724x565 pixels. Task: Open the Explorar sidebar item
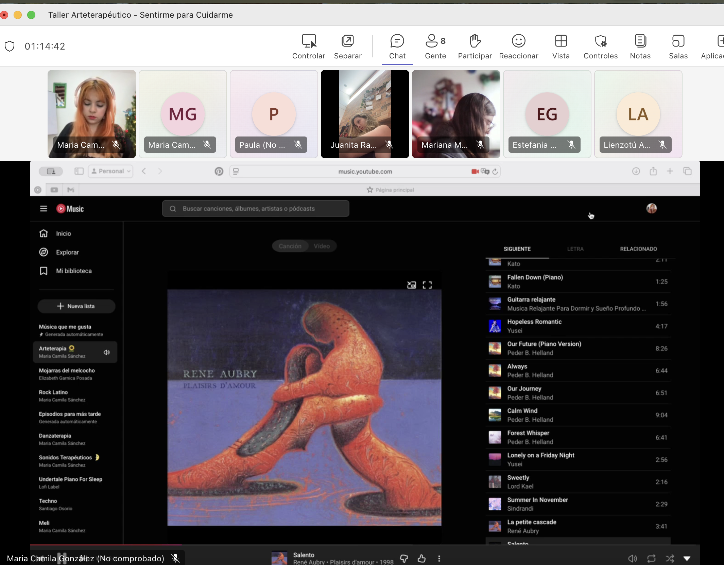tap(67, 252)
